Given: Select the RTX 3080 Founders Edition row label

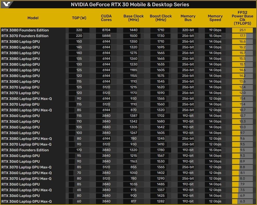Looking at the screenshot, I should tap(25, 30).
